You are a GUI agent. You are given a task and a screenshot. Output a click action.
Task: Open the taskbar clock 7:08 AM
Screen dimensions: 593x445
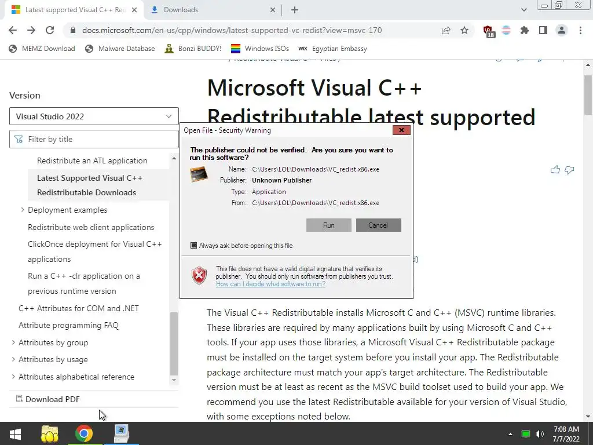pyautogui.click(x=566, y=434)
